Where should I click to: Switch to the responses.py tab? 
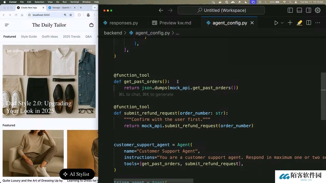click(123, 23)
